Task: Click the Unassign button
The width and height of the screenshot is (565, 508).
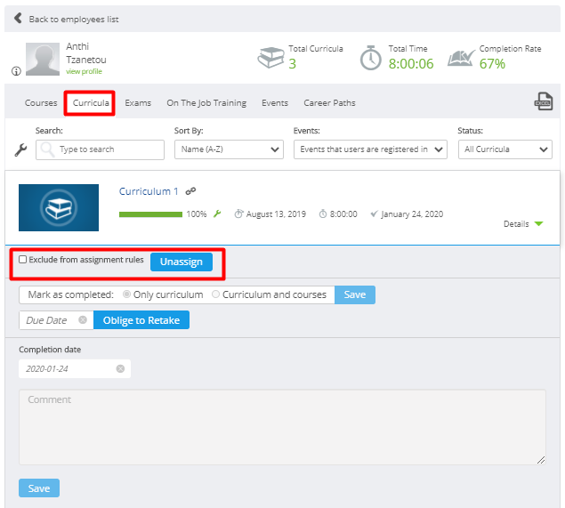Action: coord(182,262)
